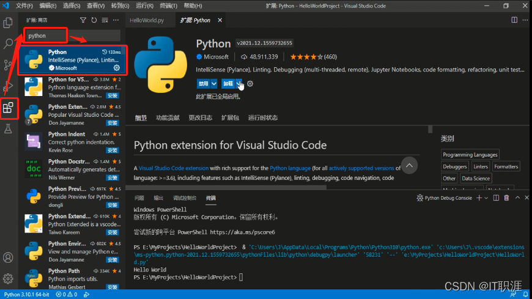Expand the disable button dropdown arrow

coord(214,84)
